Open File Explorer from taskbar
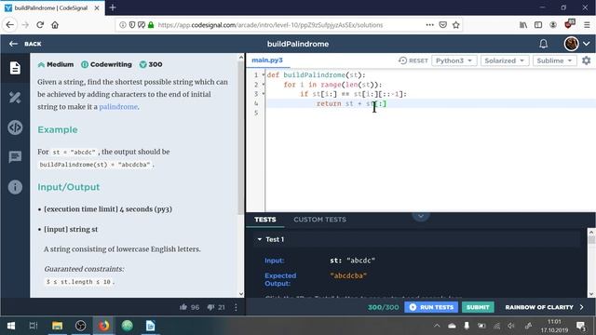This screenshot has height=335, width=596. click(x=57, y=326)
